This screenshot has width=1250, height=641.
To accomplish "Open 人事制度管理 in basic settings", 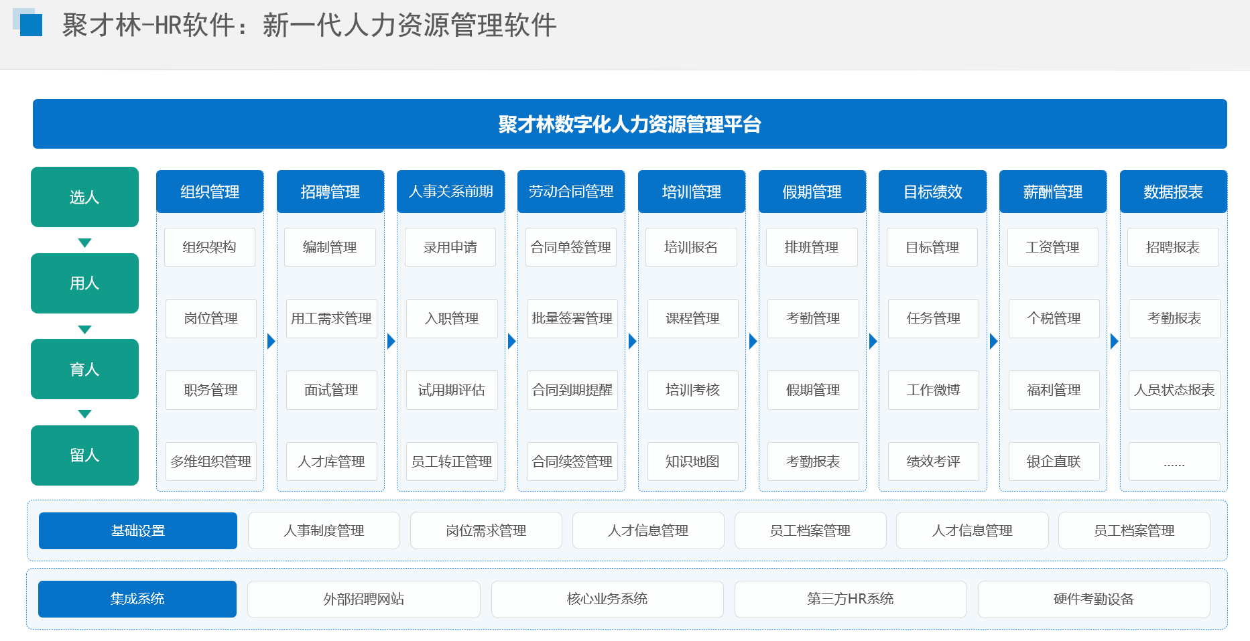I will pos(324,531).
